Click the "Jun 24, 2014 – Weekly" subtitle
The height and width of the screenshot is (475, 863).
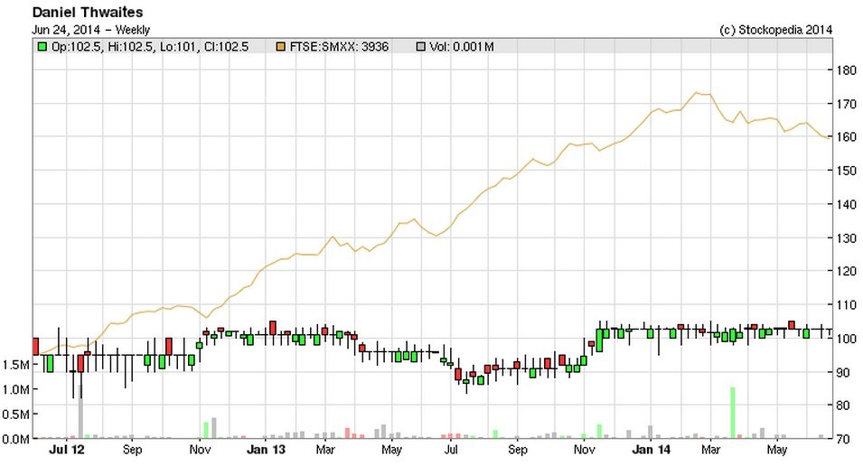click(90, 30)
